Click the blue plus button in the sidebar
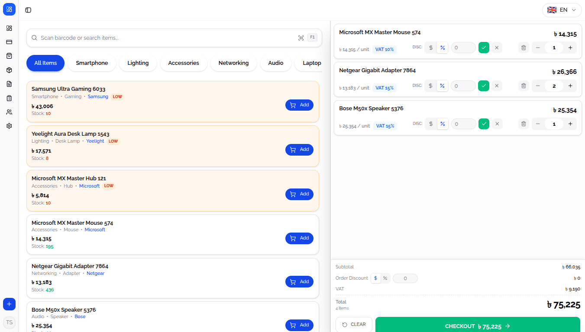The image size is (585, 332). tap(9, 304)
